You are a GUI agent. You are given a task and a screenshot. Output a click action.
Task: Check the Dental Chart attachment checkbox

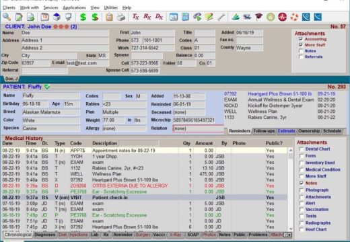(x=302, y=149)
